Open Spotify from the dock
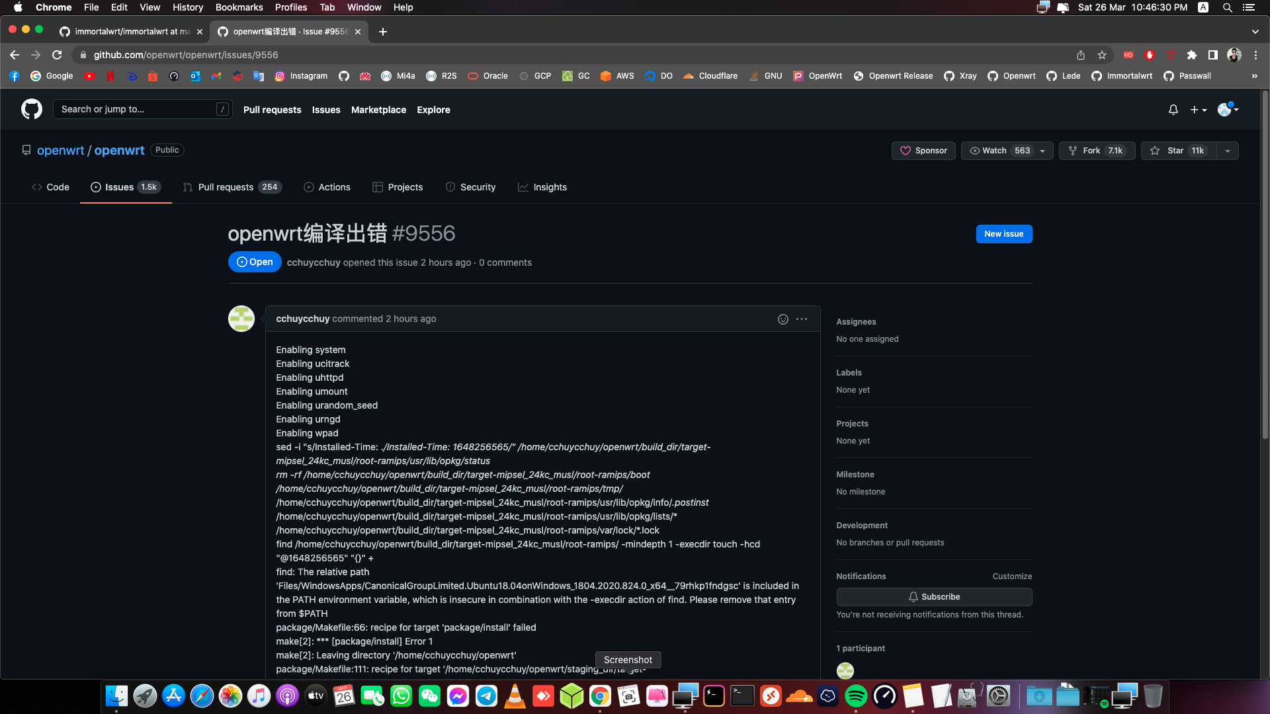 tap(857, 695)
